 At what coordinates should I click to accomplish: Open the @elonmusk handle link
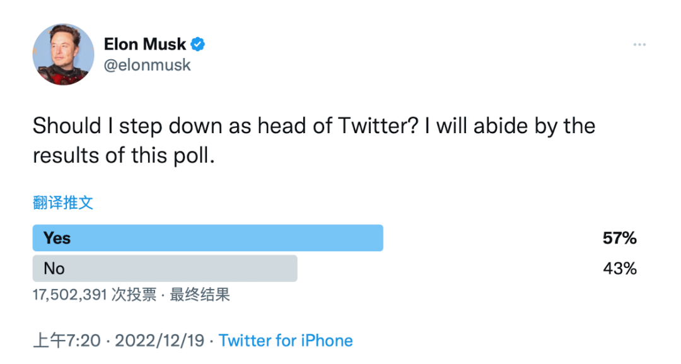pos(147,65)
